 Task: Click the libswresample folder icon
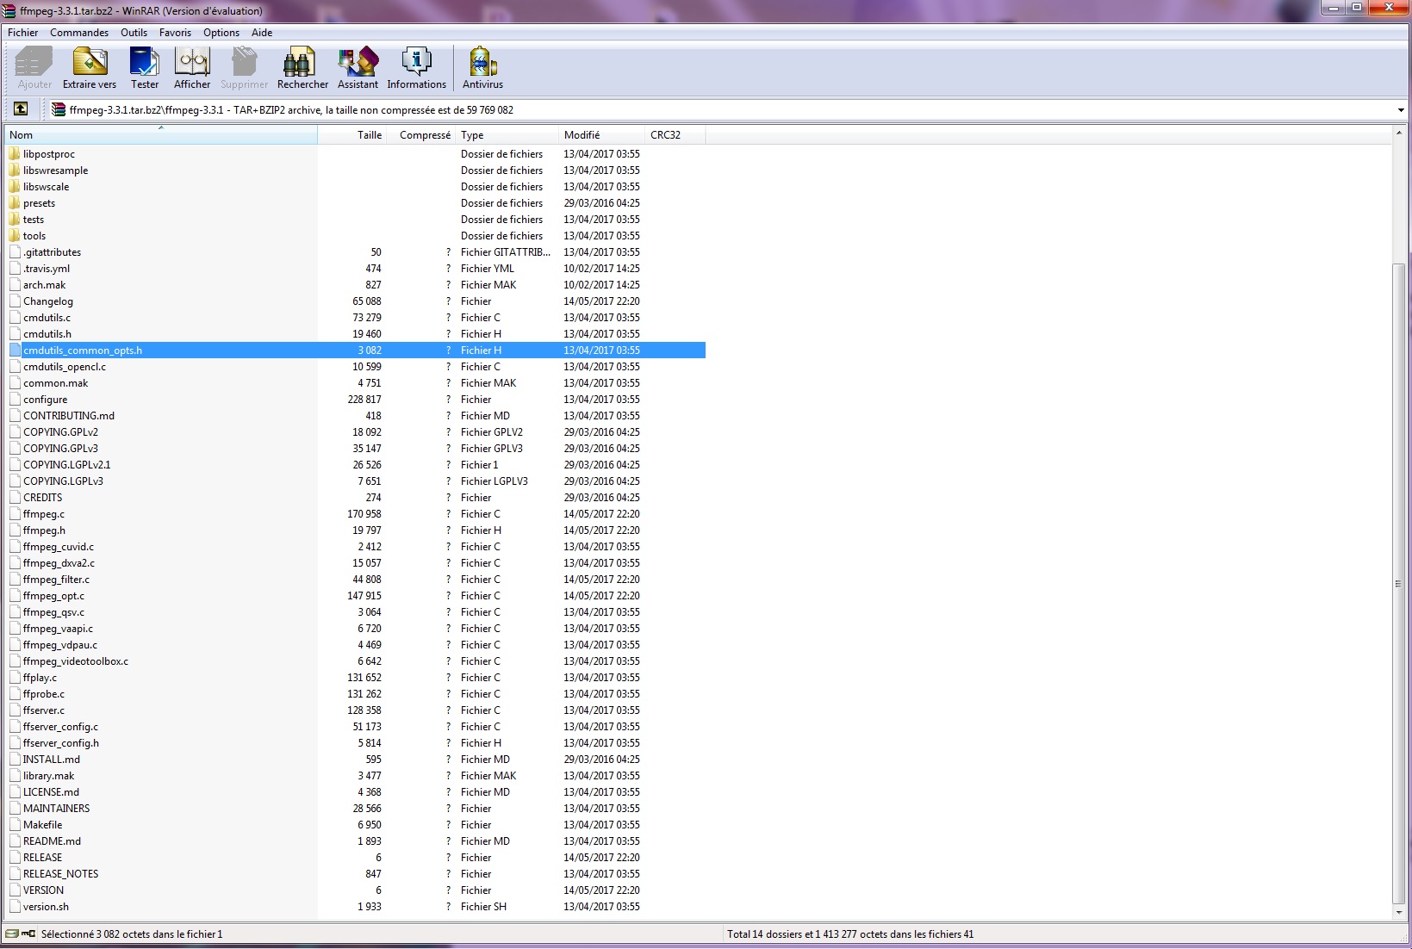pyautogui.click(x=15, y=171)
